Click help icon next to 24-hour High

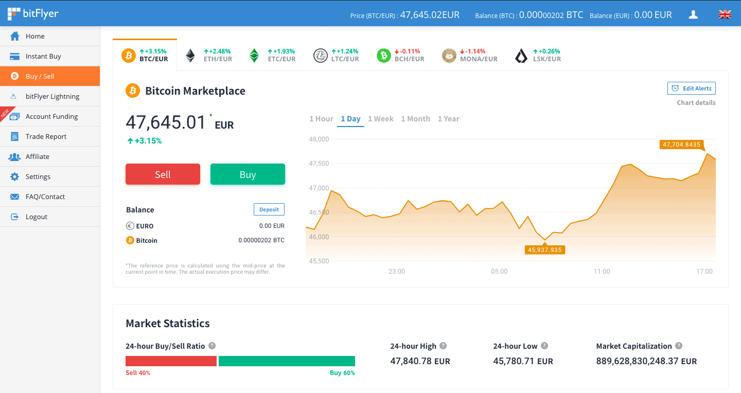pos(443,346)
